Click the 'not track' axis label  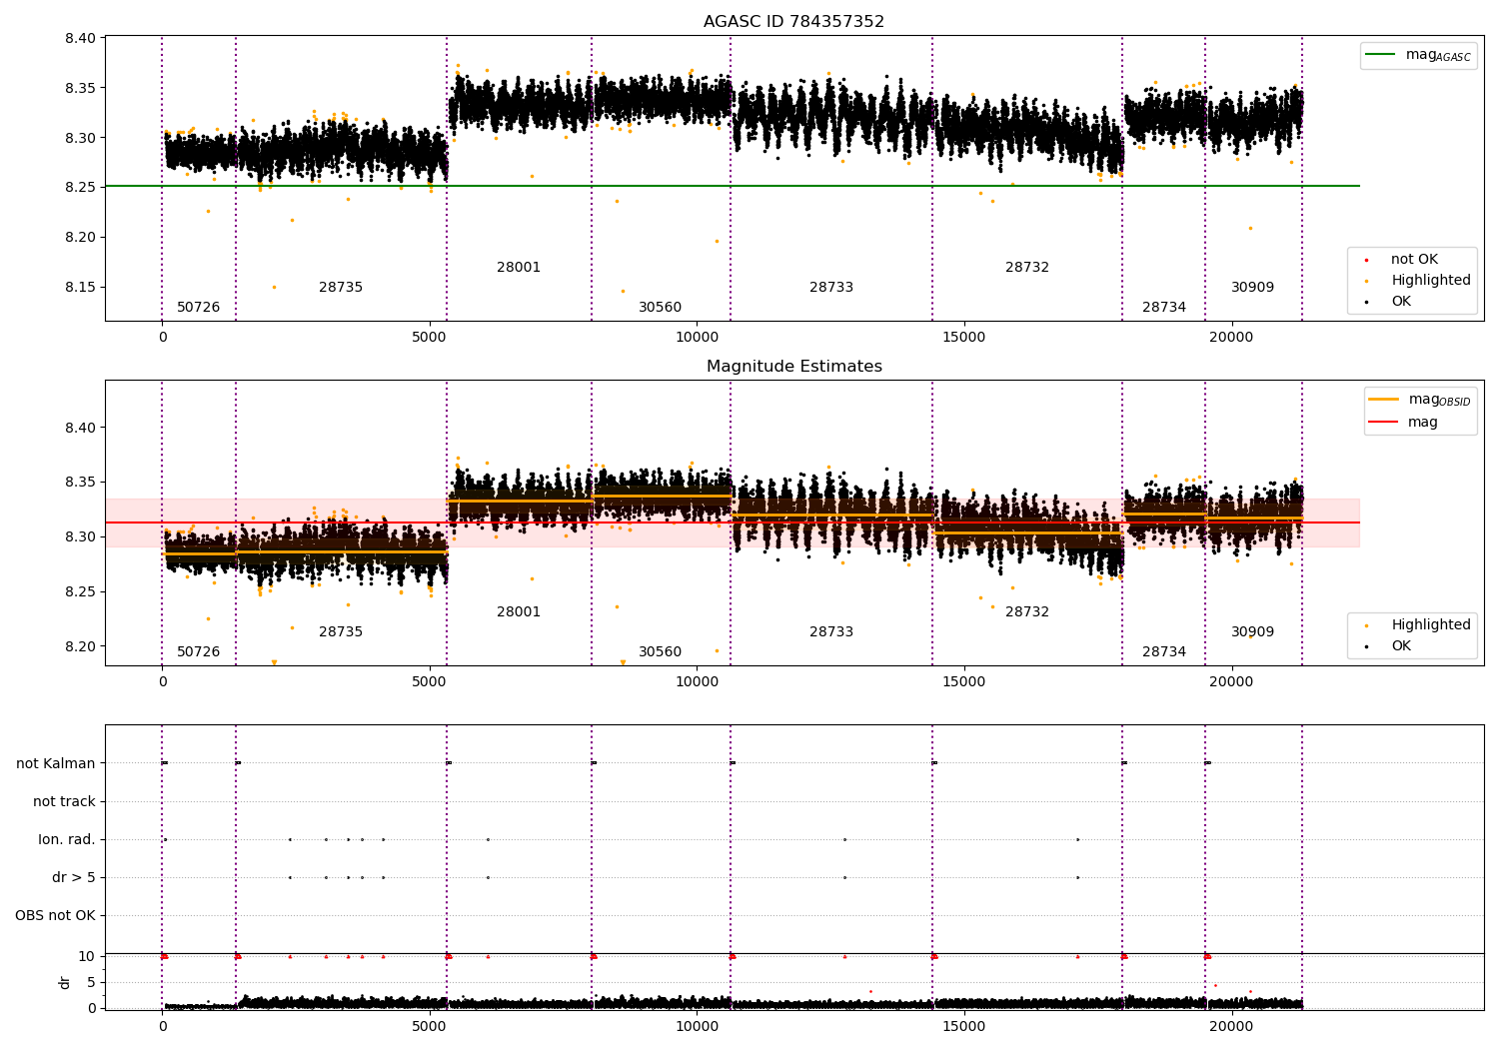pyautogui.click(x=64, y=801)
